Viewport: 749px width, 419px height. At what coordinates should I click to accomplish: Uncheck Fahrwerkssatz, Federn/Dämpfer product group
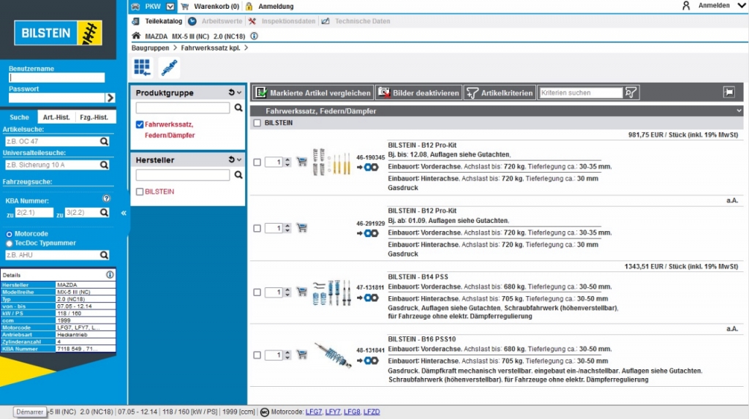[140, 125]
